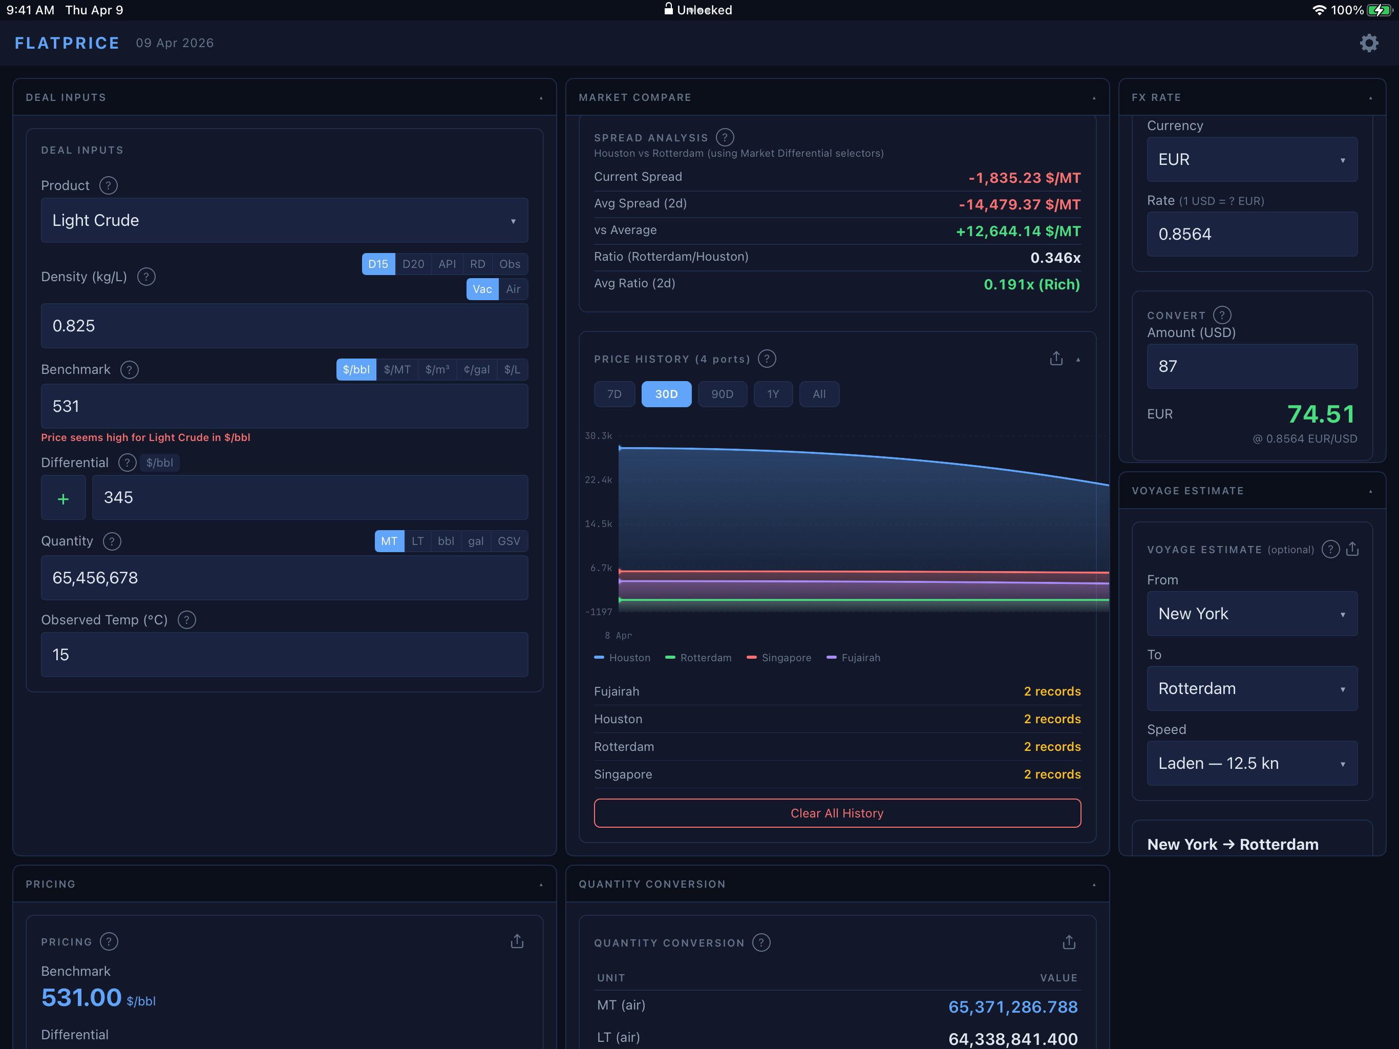The height and width of the screenshot is (1049, 1399).
Task: Set benchmark unit to $/L
Action: point(512,369)
